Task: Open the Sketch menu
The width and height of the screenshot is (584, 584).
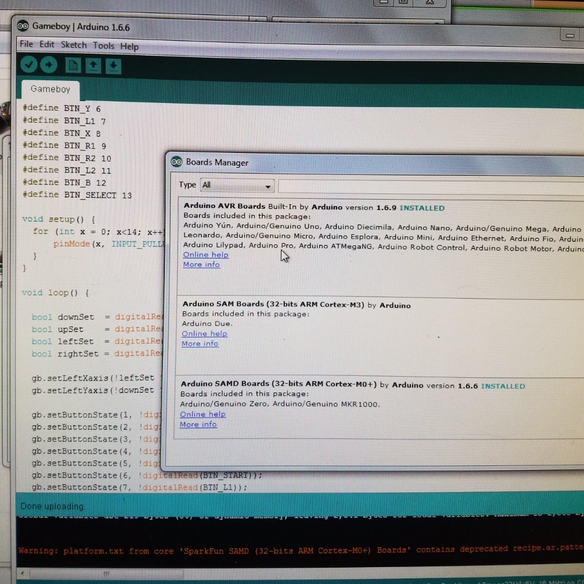Action: tap(74, 45)
